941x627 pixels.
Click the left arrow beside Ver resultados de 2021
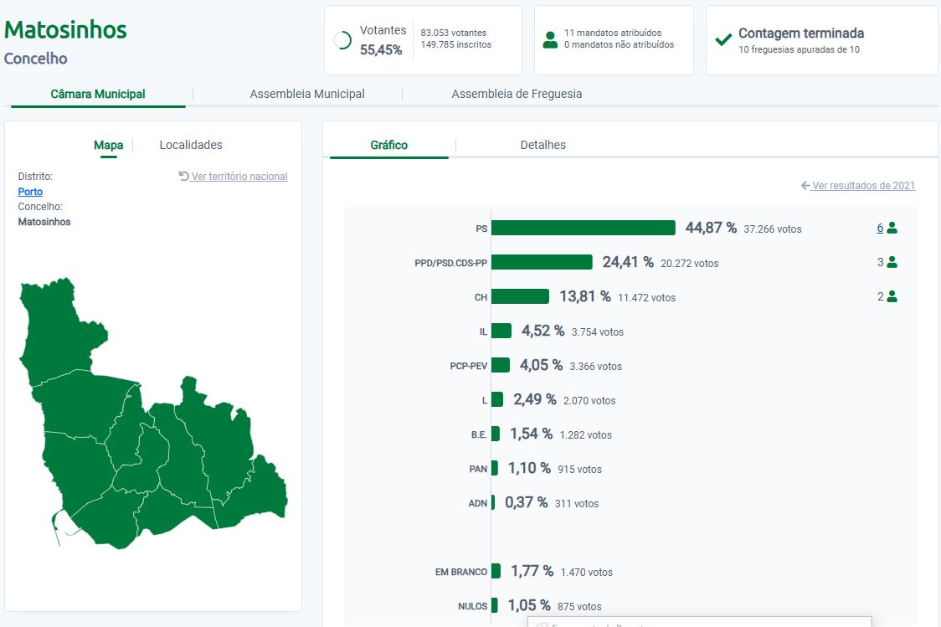(x=805, y=186)
